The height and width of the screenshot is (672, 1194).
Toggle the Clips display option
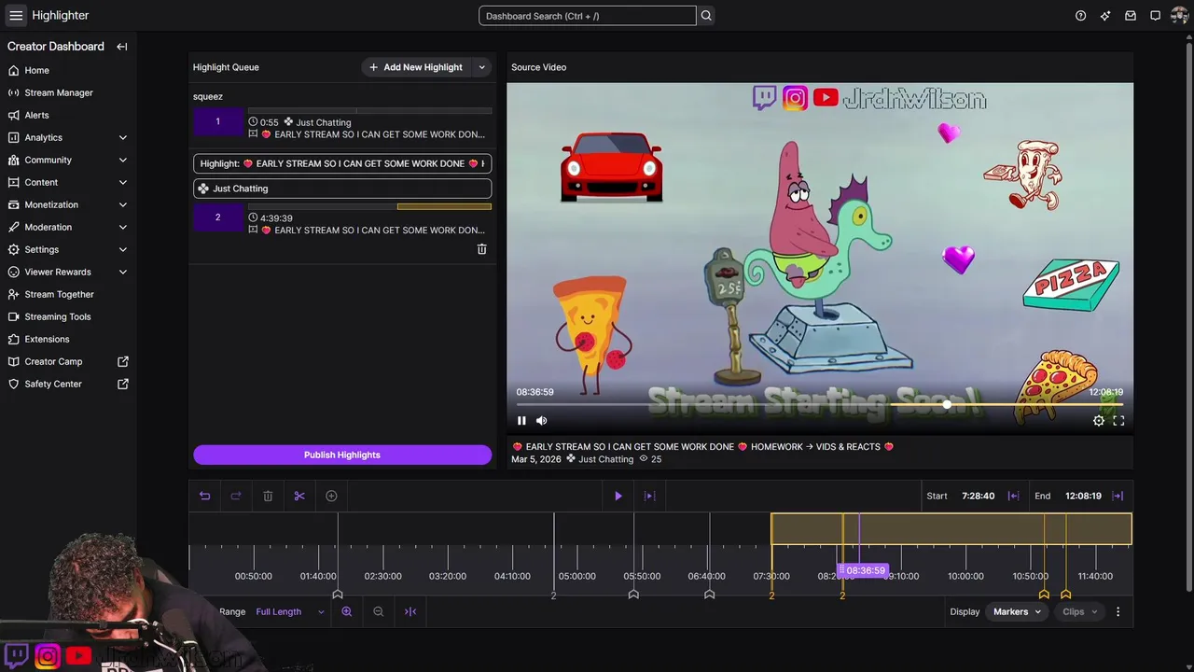(1079, 612)
